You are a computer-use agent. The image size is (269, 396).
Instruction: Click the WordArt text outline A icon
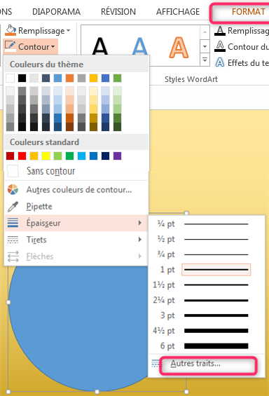220,46
